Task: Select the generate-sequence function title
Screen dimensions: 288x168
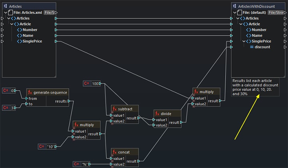Action: (50, 93)
